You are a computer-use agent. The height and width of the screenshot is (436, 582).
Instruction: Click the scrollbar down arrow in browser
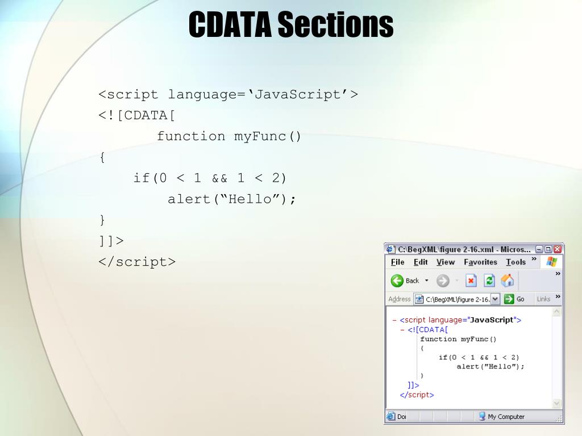(556, 403)
